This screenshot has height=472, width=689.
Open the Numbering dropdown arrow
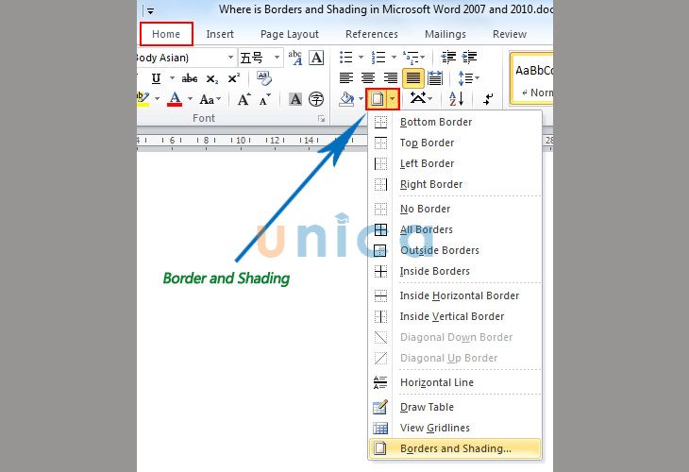tap(394, 58)
